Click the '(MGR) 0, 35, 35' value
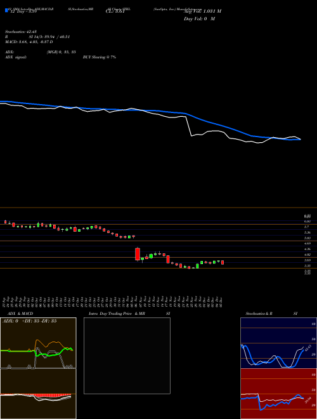Screen dimensions: 317x419 coord(61,52)
